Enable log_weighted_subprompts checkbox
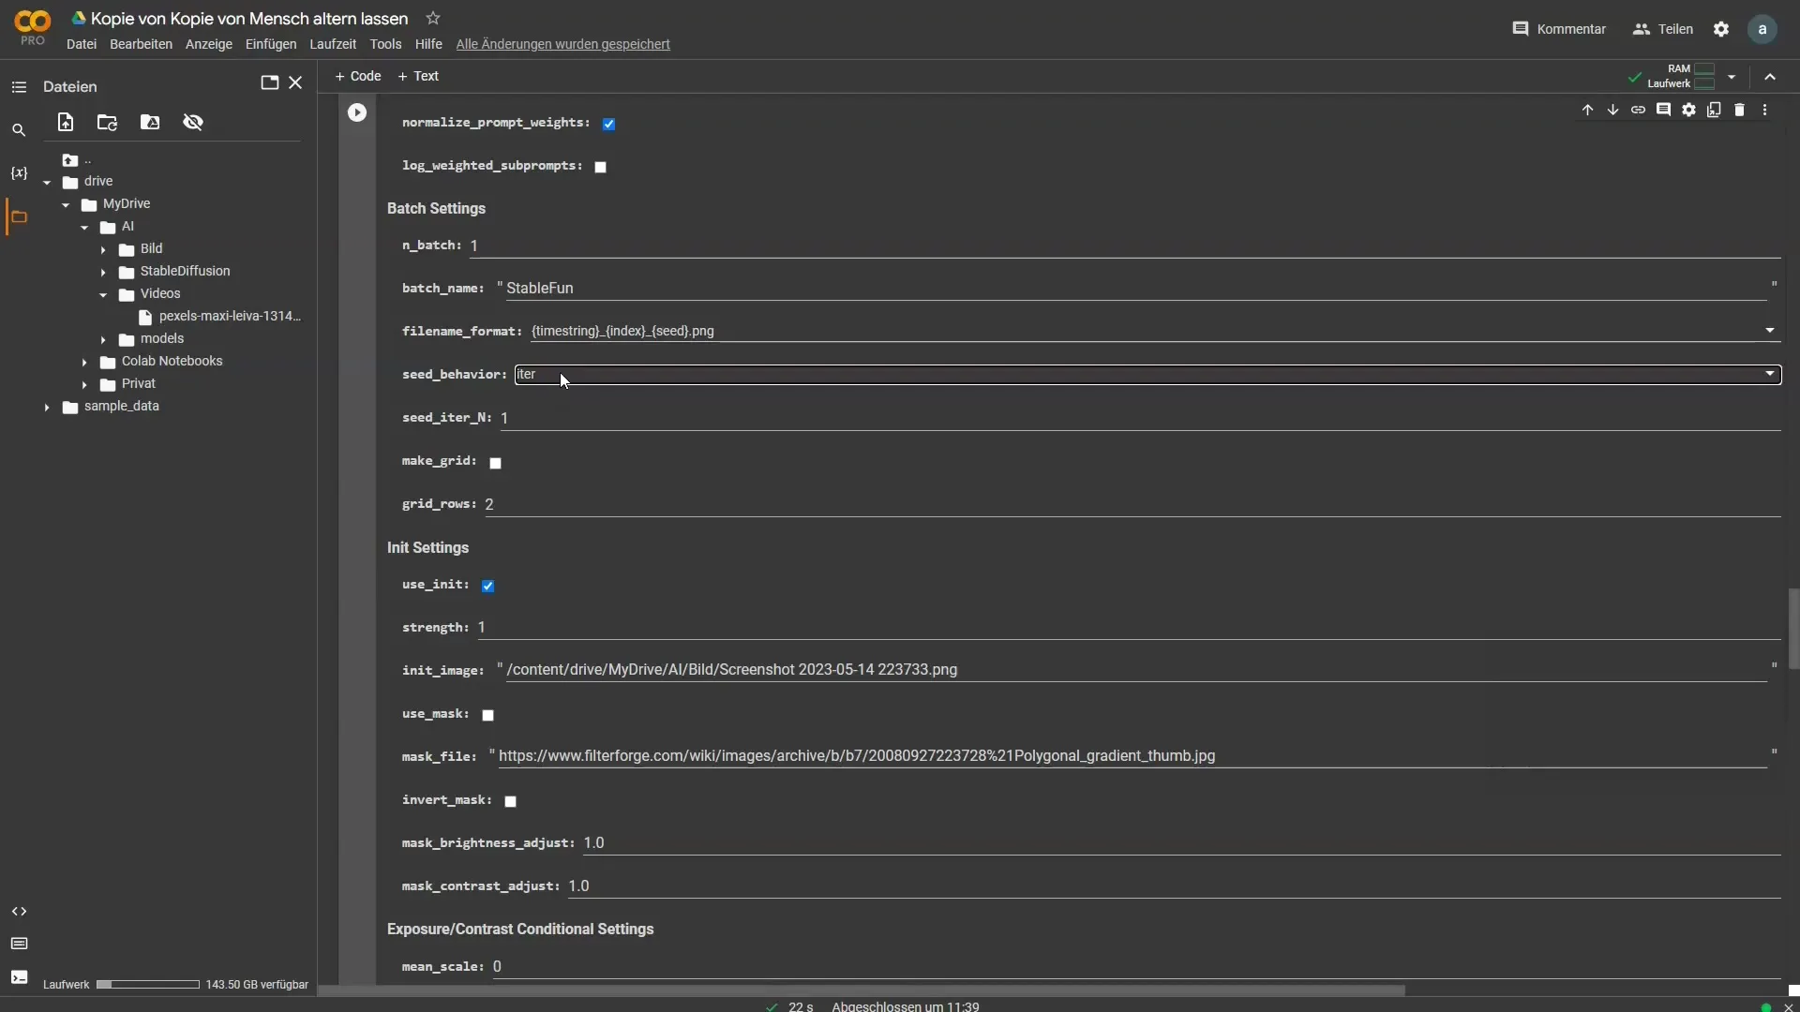Image resolution: width=1800 pixels, height=1012 pixels. [x=600, y=167]
